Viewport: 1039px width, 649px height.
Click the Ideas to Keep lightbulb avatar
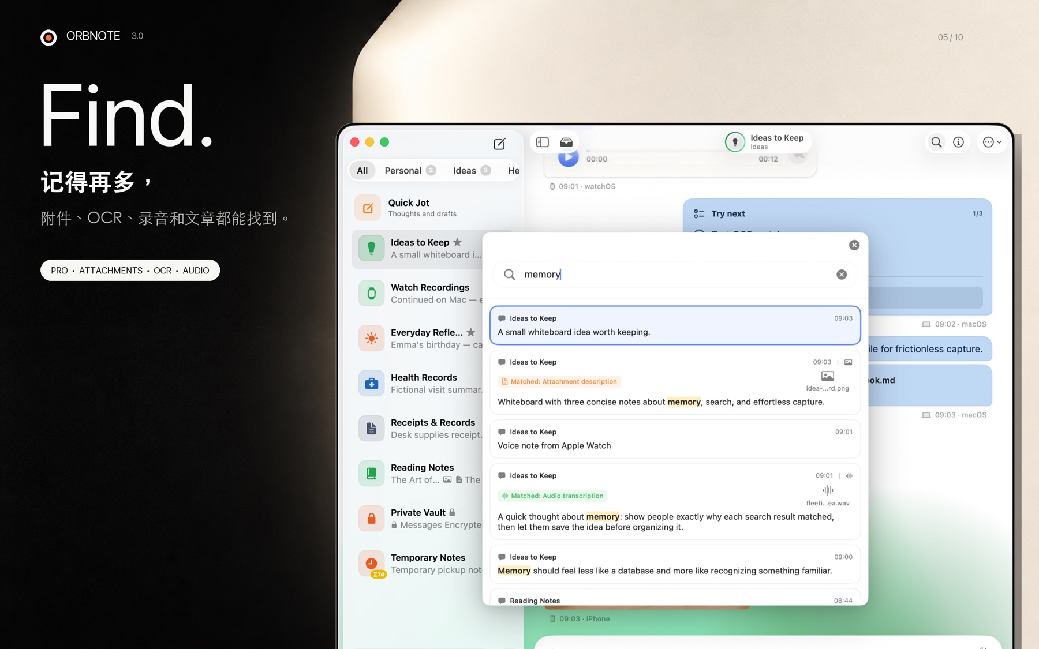735,142
